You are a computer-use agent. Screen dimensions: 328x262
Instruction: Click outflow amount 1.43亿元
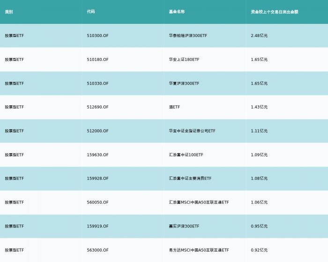[259, 107]
